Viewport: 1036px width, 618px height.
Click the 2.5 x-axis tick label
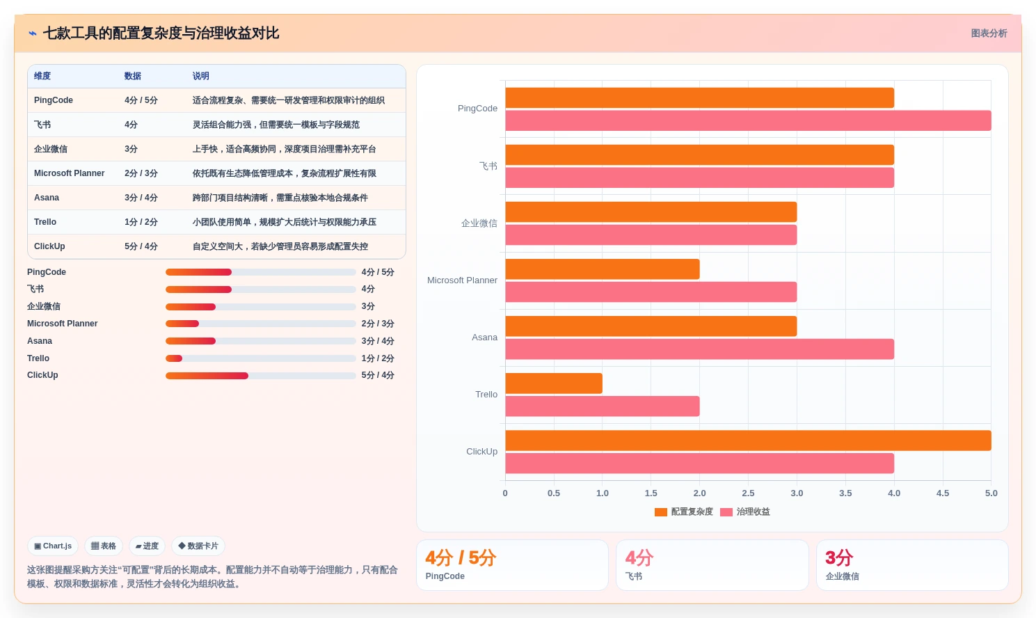coord(748,493)
